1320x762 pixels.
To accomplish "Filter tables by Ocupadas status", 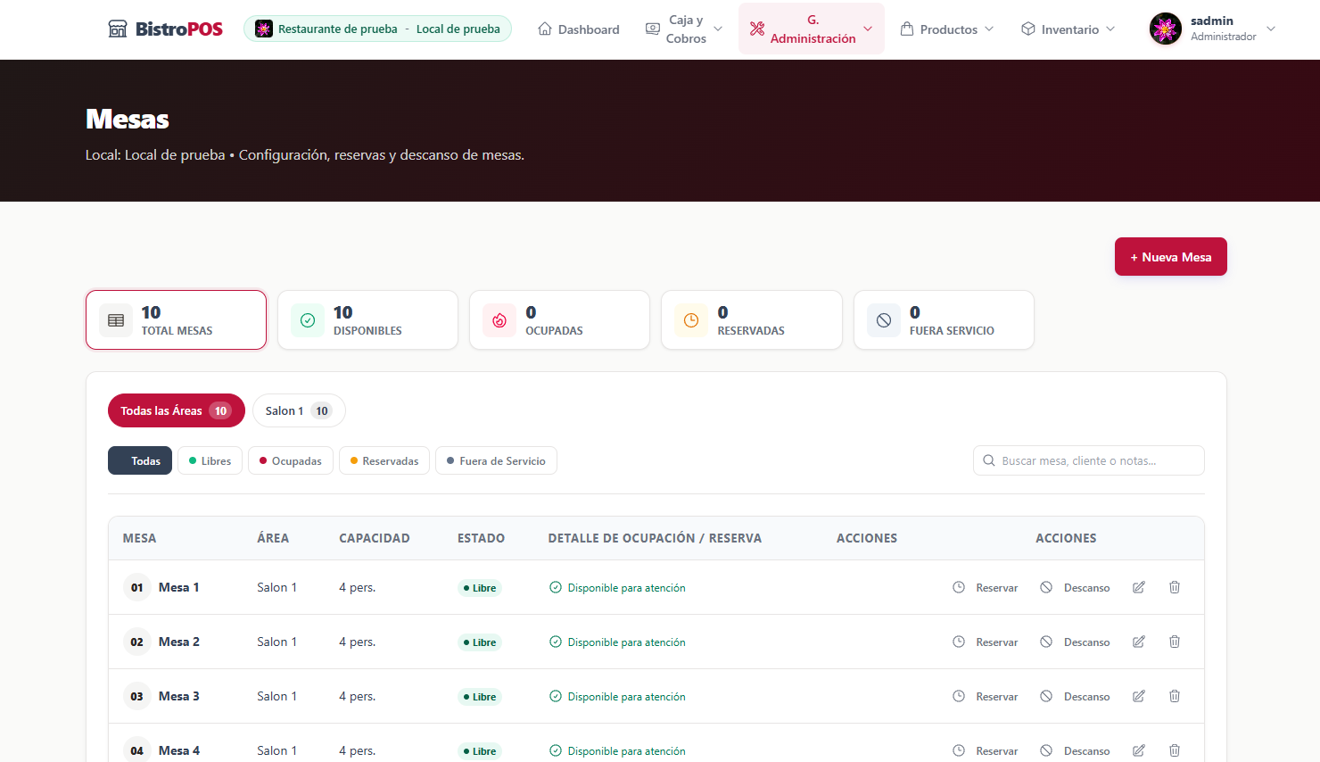I will pyautogui.click(x=291, y=460).
